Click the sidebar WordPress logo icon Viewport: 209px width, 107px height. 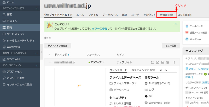(x=4, y=47)
